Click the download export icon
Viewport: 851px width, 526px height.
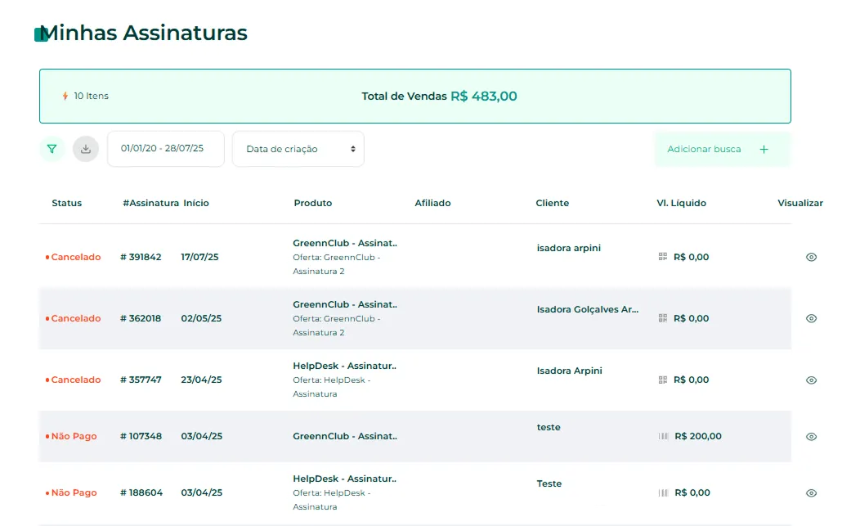click(x=86, y=149)
